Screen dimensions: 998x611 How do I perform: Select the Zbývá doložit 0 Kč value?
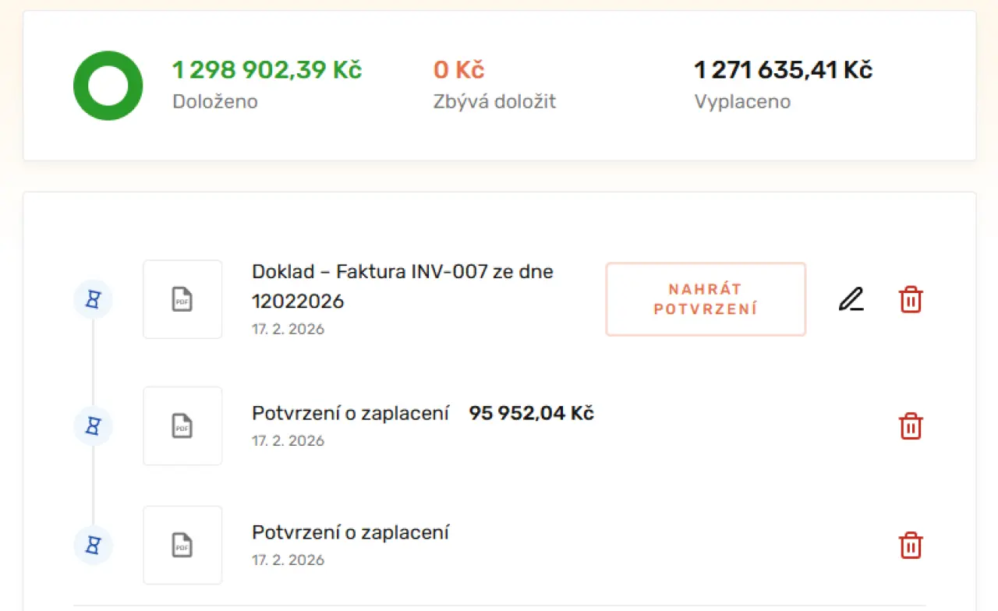click(459, 70)
